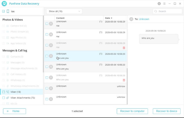Click the WhatsApp Attachments paperclip icon
This screenshot has height=118, width=184.
click(x=8, y=86)
